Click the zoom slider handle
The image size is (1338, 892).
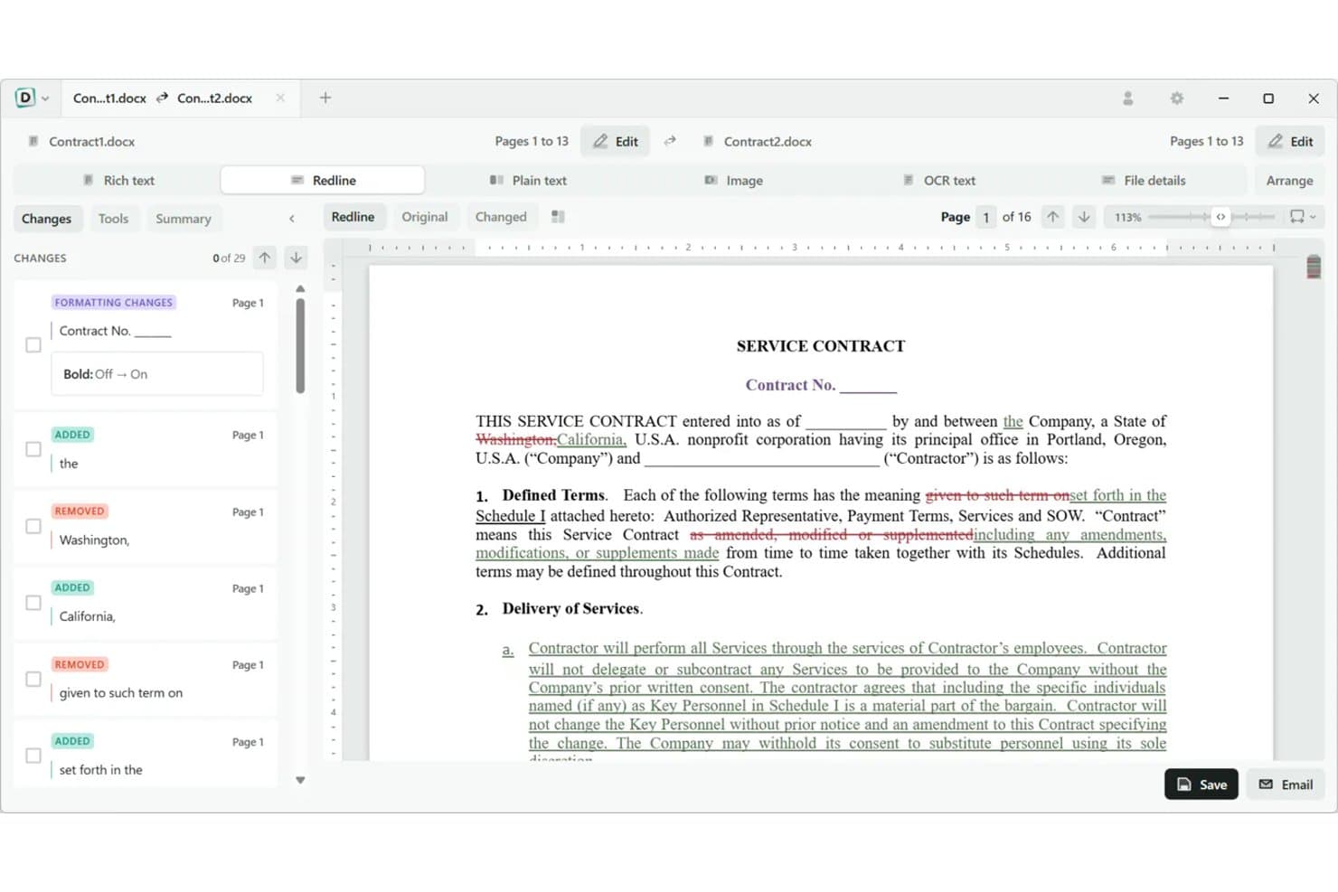[1220, 217]
